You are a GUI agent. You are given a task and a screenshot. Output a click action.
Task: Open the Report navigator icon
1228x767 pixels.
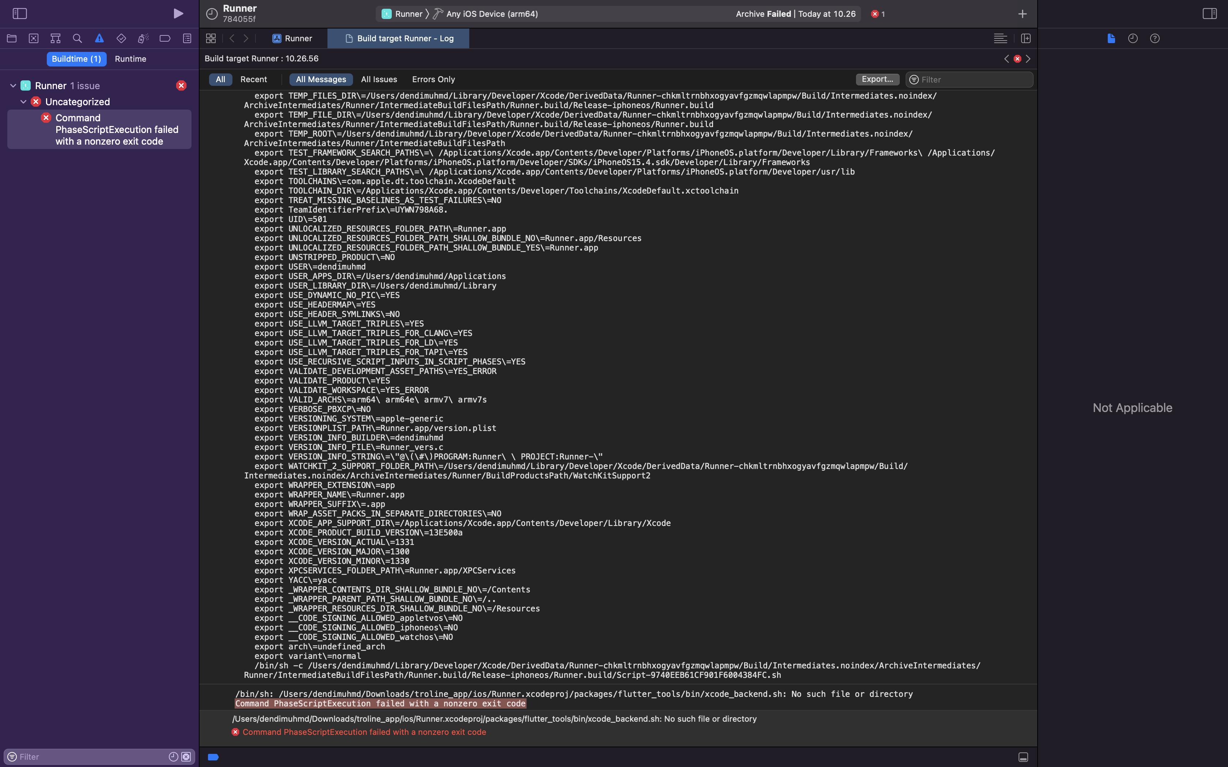pyautogui.click(x=187, y=39)
